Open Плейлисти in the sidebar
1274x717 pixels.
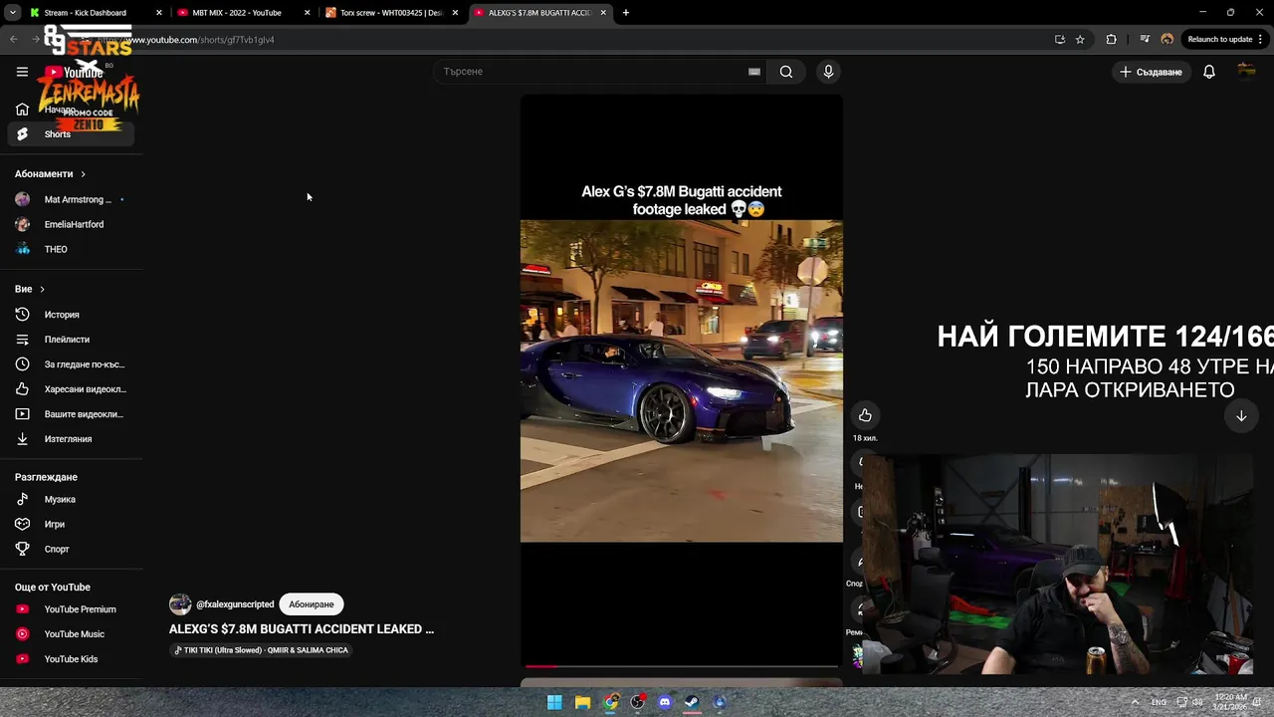pyautogui.click(x=71, y=340)
